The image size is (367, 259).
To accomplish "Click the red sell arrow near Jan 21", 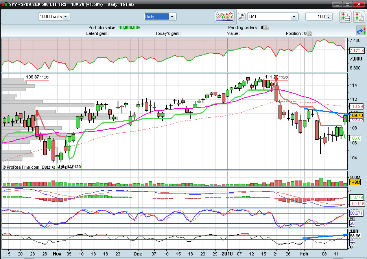I will click(276, 78).
